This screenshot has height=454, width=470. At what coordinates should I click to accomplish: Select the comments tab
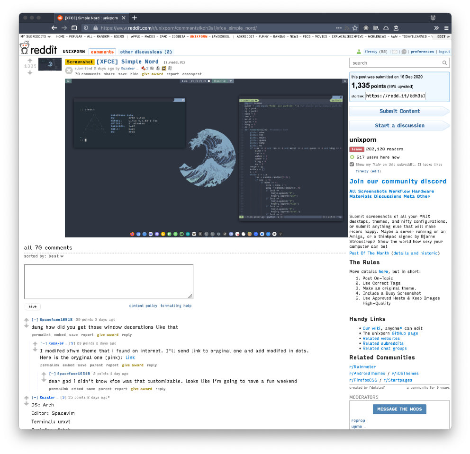pos(102,52)
